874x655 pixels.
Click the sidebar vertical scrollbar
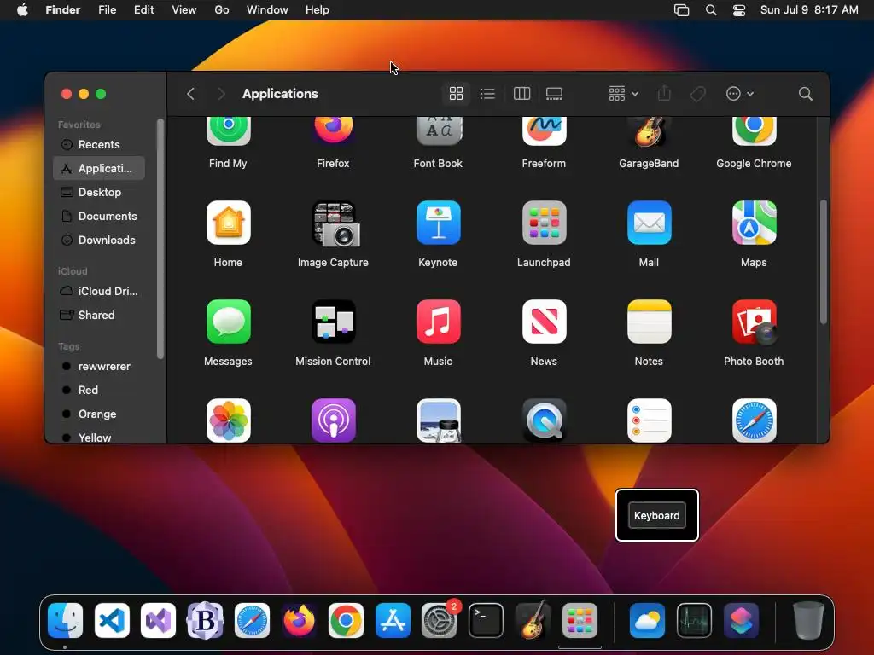tap(160, 239)
